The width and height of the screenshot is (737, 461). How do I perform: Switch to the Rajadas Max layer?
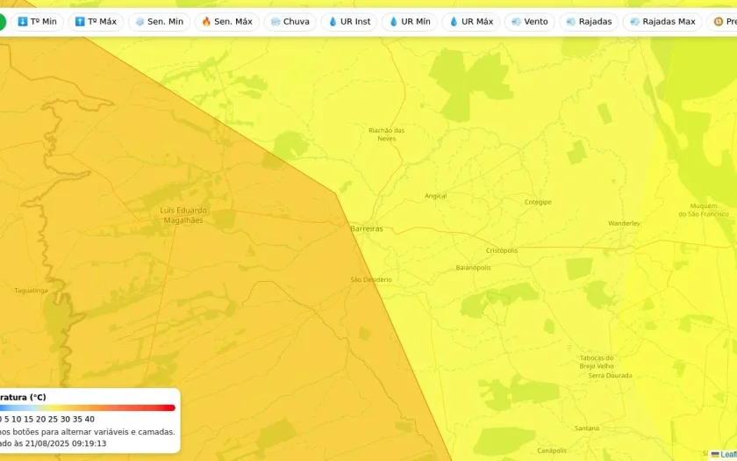coord(662,22)
